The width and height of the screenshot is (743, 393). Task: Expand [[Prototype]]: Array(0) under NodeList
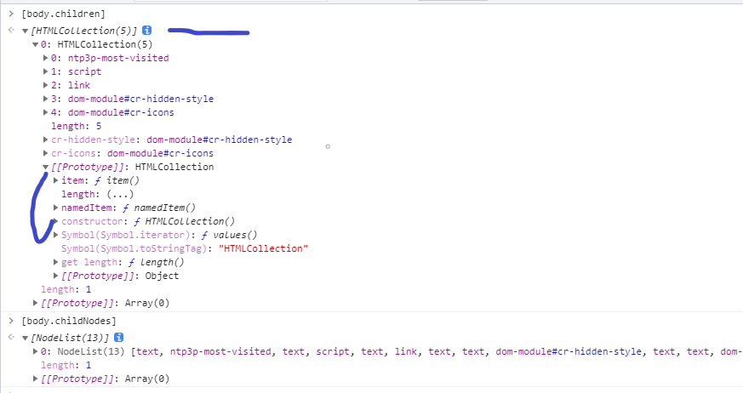35,379
